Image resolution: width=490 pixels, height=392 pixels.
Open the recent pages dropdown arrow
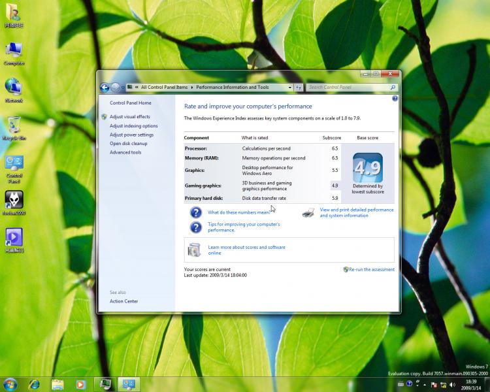coord(123,88)
